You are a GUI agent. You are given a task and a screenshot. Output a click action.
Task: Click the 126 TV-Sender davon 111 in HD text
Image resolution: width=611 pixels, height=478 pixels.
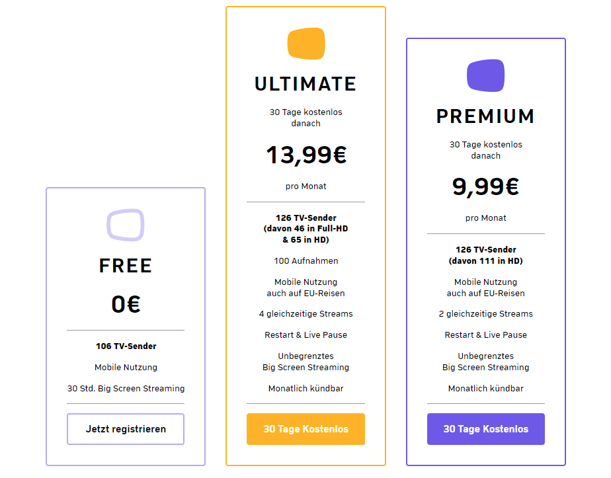click(x=485, y=255)
